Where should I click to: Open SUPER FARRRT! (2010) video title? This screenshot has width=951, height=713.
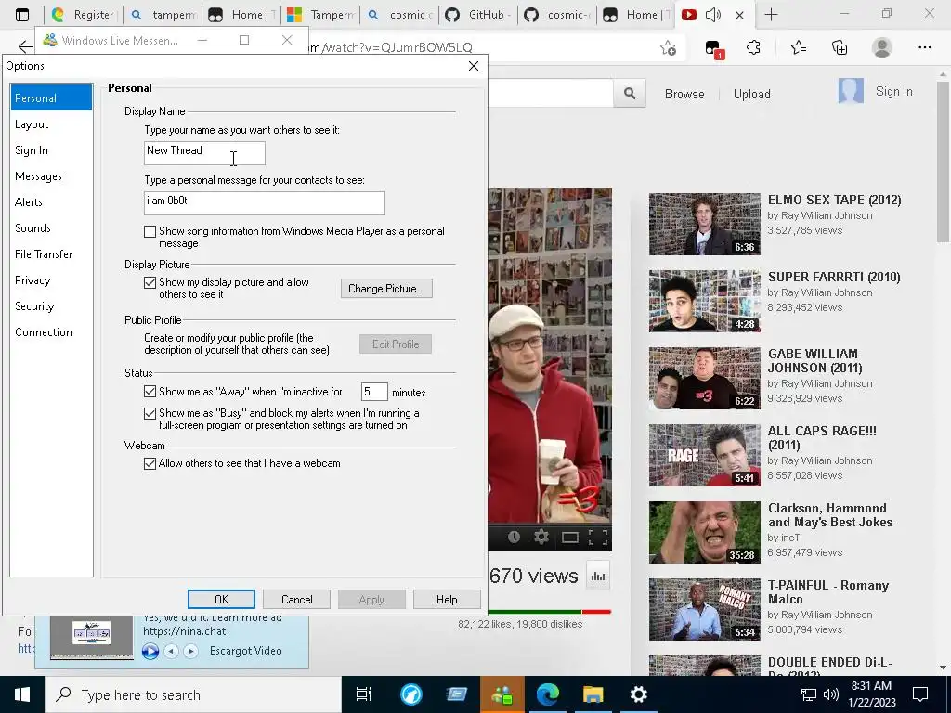(834, 277)
